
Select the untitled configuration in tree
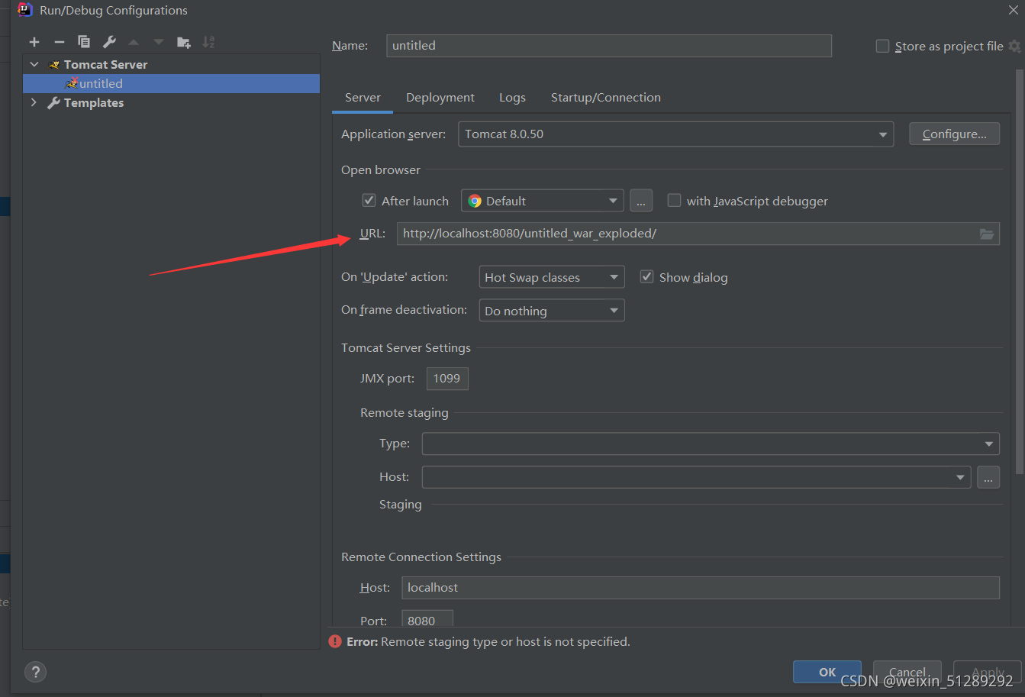pos(171,83)
